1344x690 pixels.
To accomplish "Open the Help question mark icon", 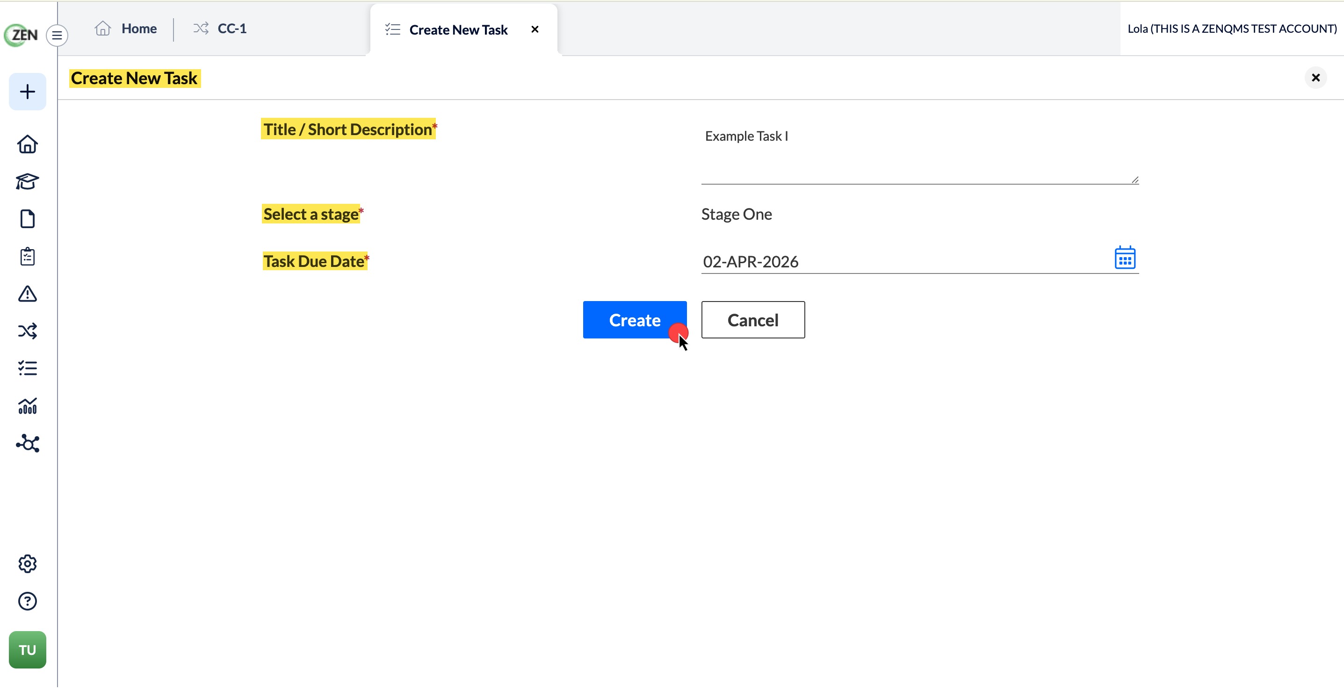I will tap(27, 602).
